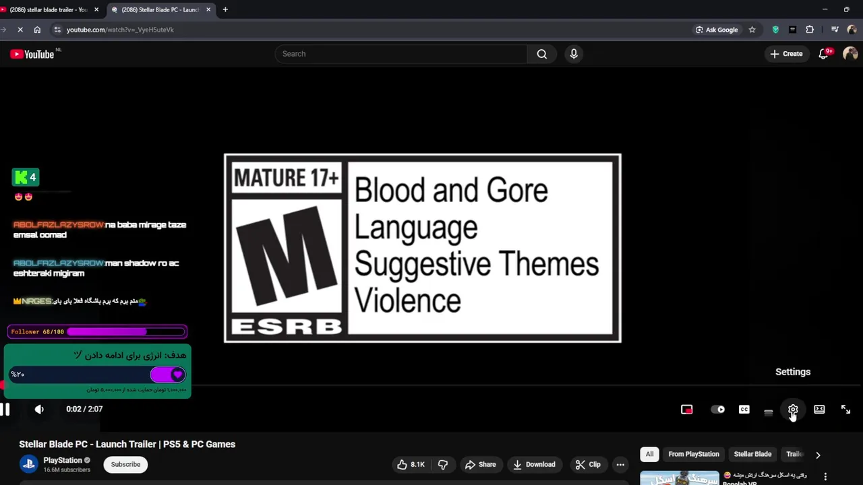
Task: Share the video
Action: 480,464
